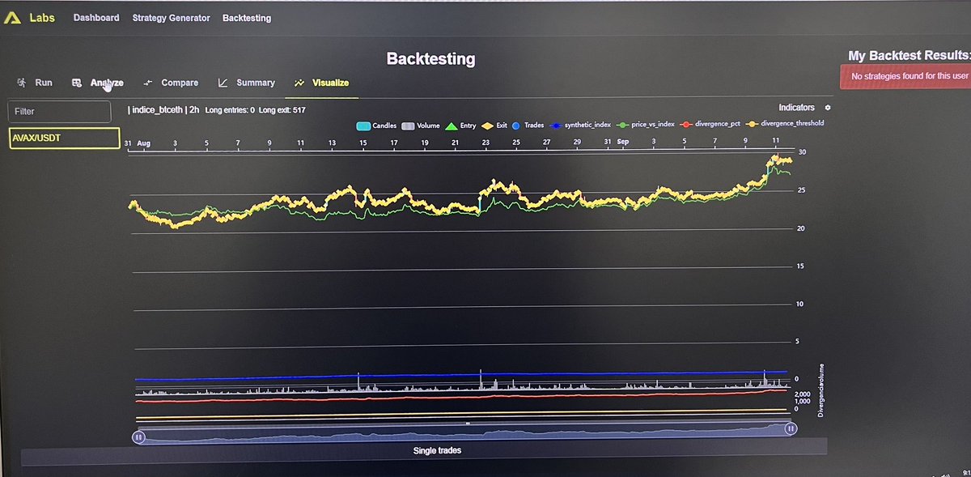
Task: Switch to the Run tab
Action: click(x=34, y=83)
